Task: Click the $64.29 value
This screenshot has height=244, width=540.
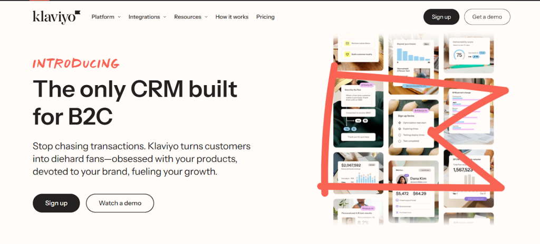Action: (419, 194)
